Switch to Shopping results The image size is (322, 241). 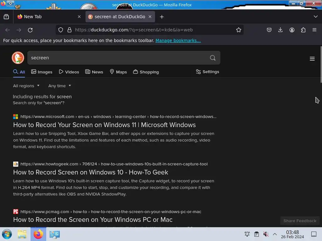pyautogui.click(x=146, y=72)
